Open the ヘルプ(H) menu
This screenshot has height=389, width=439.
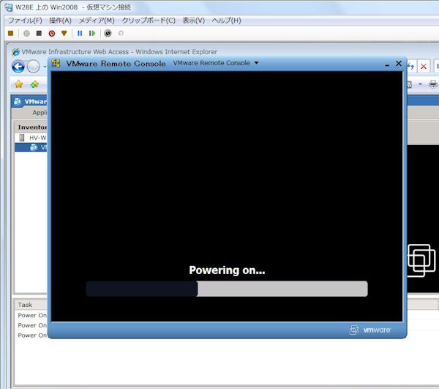click(226, 21)
